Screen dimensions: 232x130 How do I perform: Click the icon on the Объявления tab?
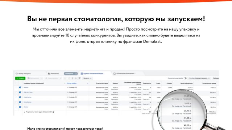pyautogui.click(x=115, y=73)
